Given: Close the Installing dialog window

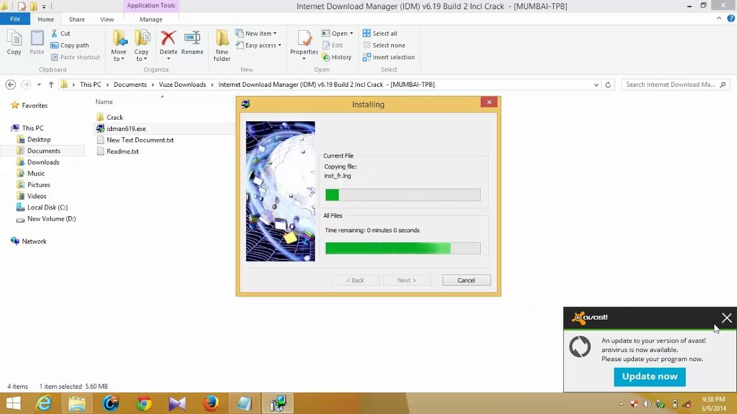Looking at the screenshot, I should pyautogui.click(x=489, y=102).
